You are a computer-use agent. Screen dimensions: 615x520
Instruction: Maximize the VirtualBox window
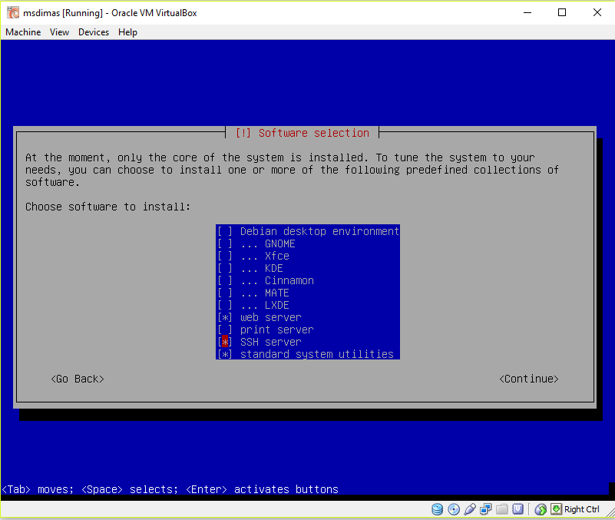[562, 12]
